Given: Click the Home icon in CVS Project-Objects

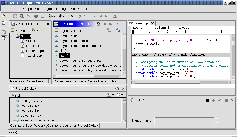Looking at the screenshot, I should 98,24.
